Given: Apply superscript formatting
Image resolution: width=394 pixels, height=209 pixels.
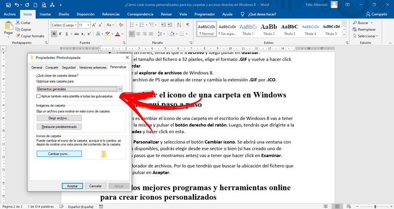Looking at the screenshot, I should (89, 33).
